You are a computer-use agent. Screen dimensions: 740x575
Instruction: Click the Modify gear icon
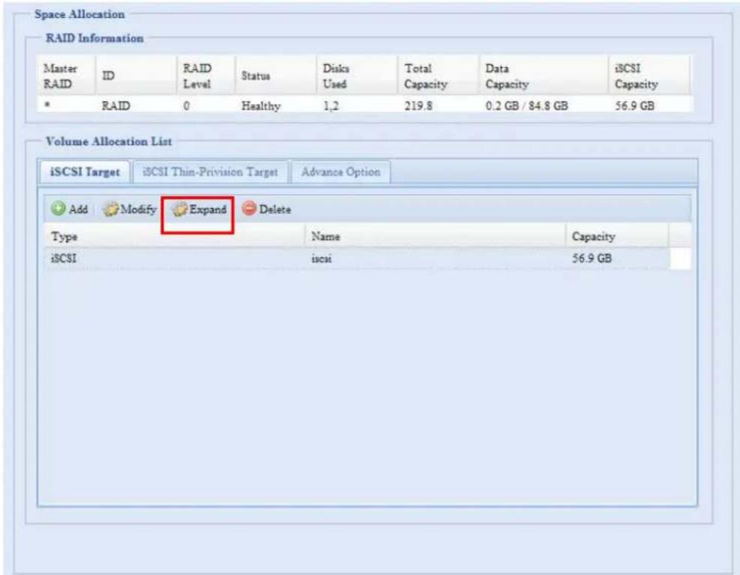pos(110,209)
